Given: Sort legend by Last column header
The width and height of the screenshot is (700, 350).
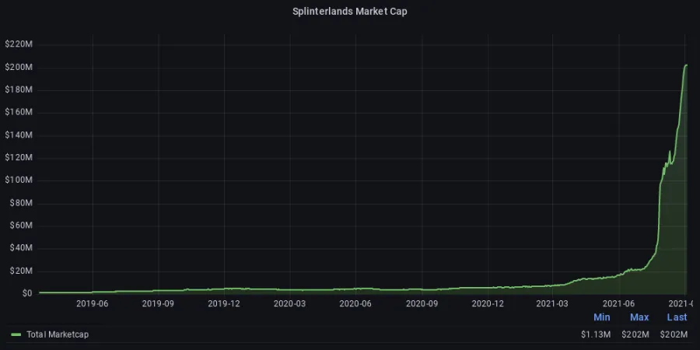Looking at the screenshot, I should click(x=677, y=317).
